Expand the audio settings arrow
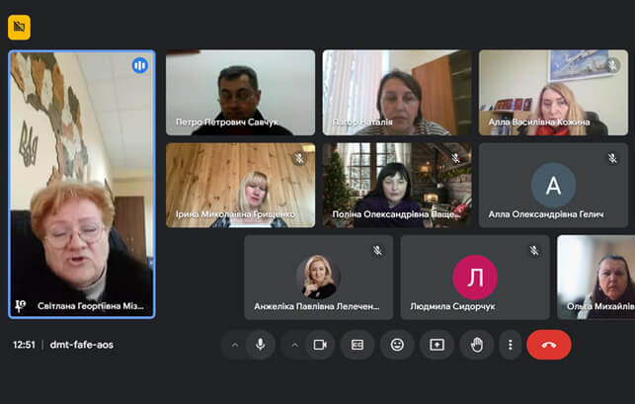Screen dimensions: 635x404 pyautogui.click(x=235, y=345)
